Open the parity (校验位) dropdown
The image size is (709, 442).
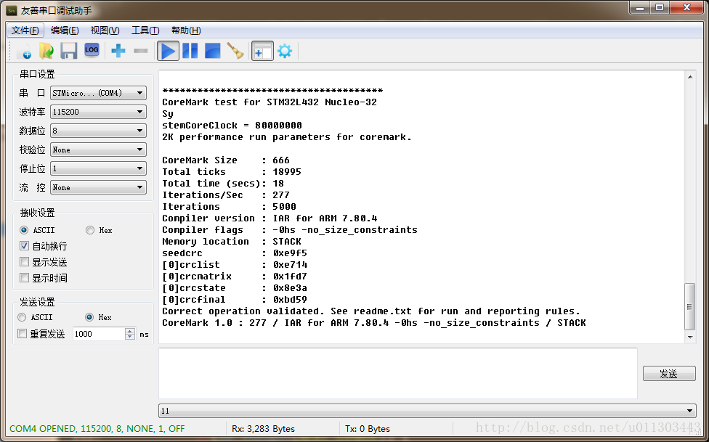(x=98, y=150)
